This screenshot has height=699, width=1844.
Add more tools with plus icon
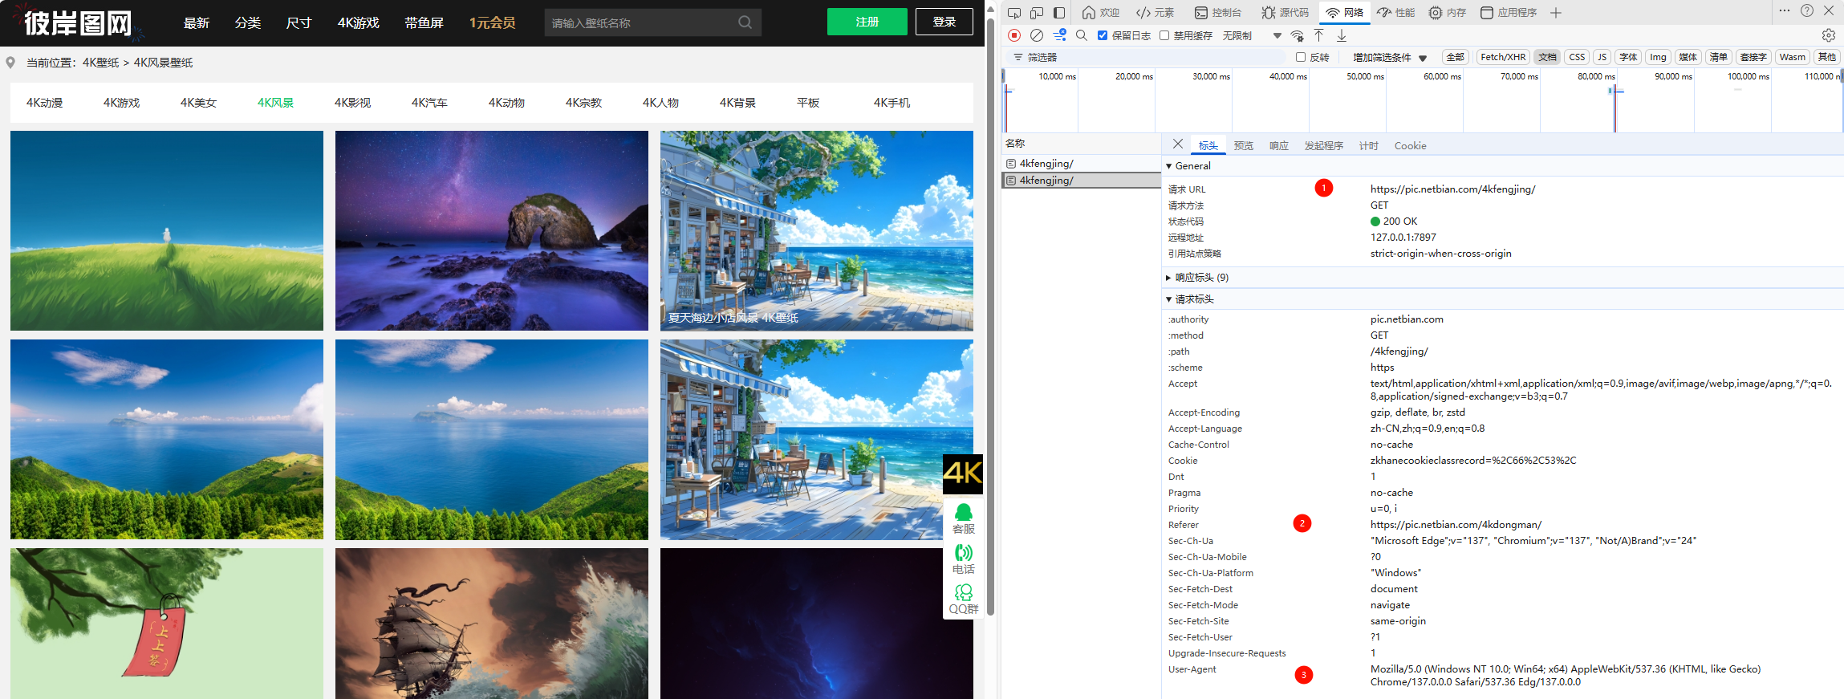[1556, 13]
